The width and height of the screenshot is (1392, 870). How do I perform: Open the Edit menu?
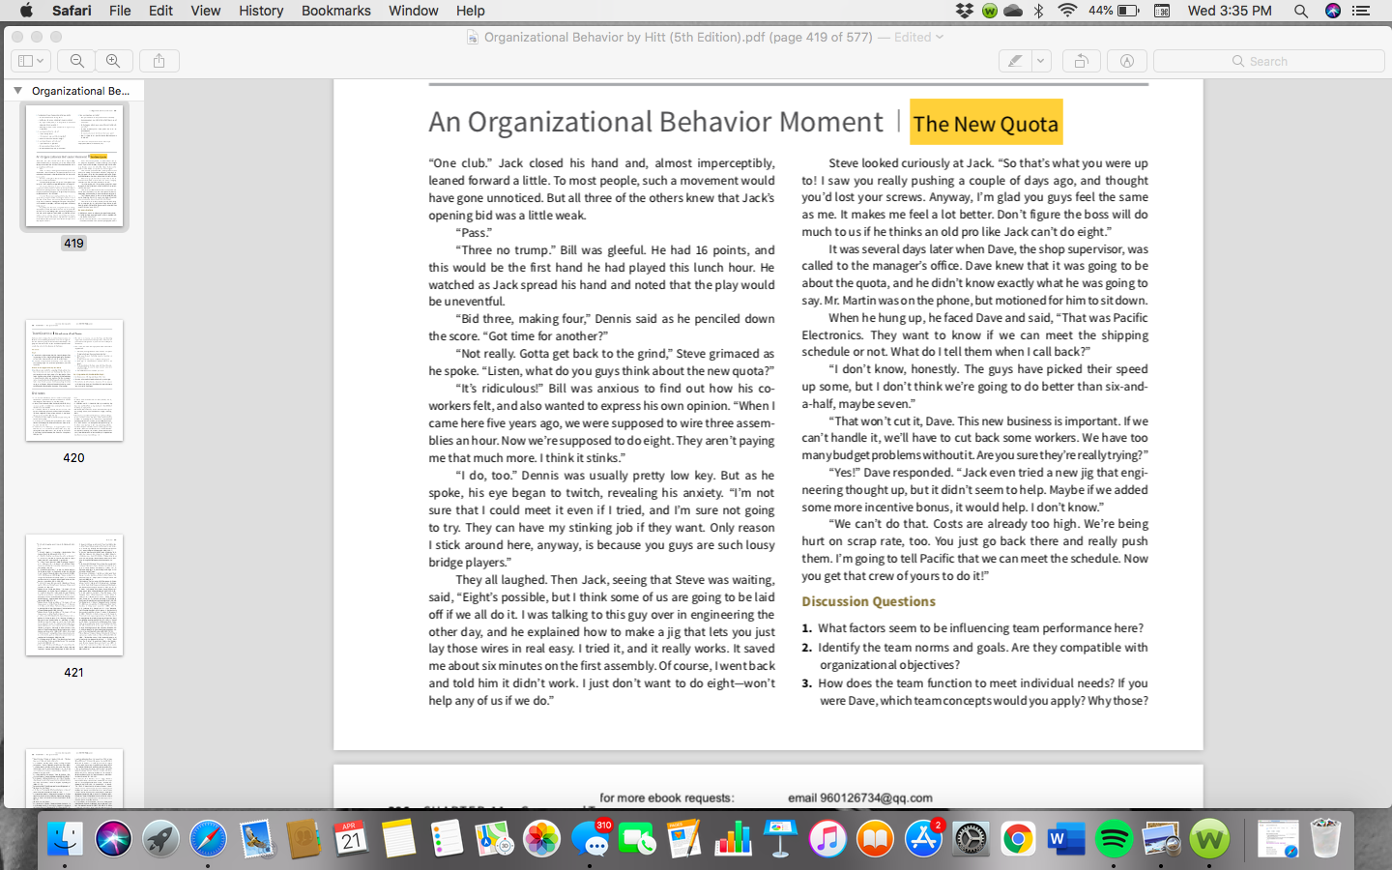click(160, 11)
